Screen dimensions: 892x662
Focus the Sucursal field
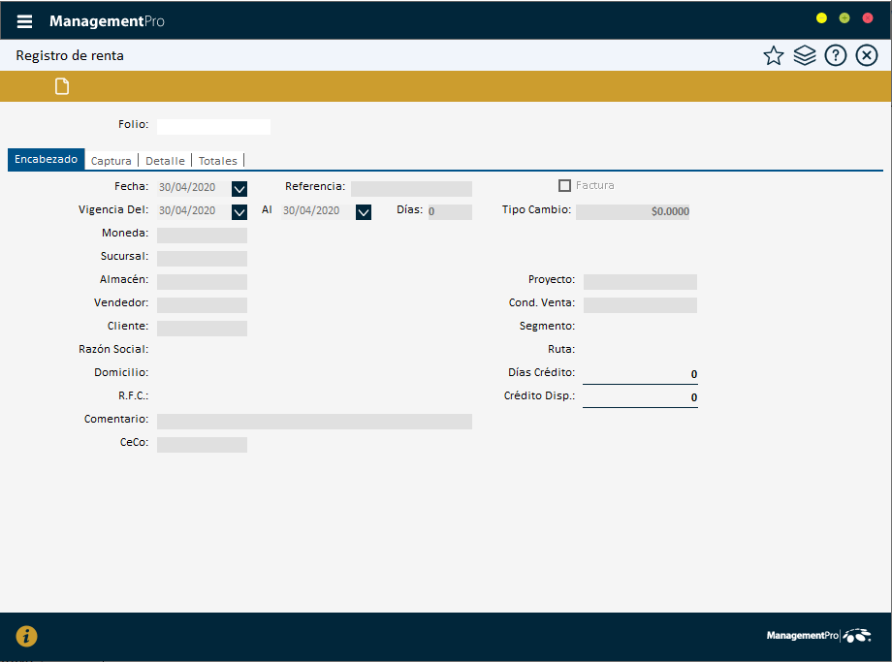pos(202,259)
